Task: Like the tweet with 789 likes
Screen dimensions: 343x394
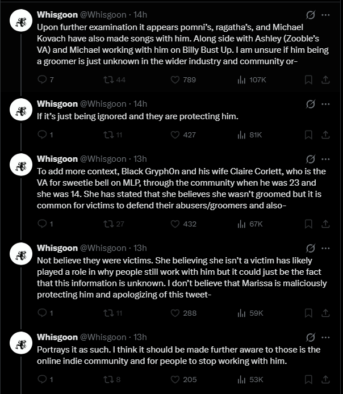Action: coord(175,80)
